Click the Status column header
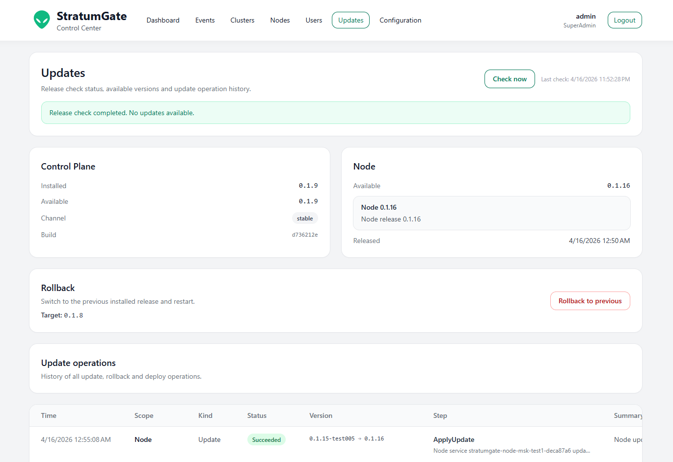Viewport: 673px width, 462px height. click(257, 415)
